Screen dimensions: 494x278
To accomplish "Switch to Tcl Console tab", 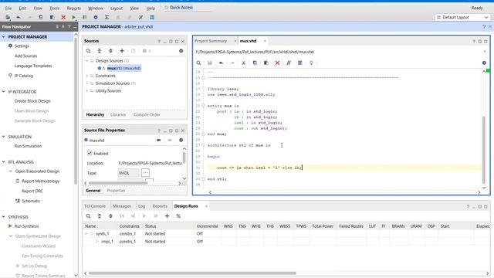I will (95, 206).
